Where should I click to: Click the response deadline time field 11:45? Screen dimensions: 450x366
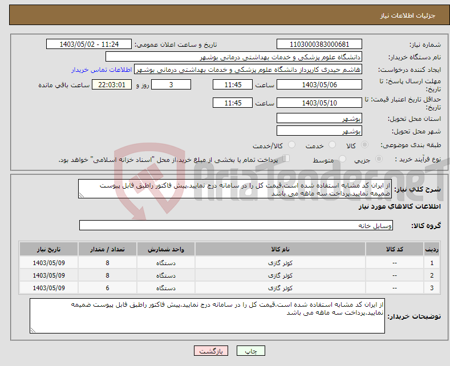pos(233,84)
